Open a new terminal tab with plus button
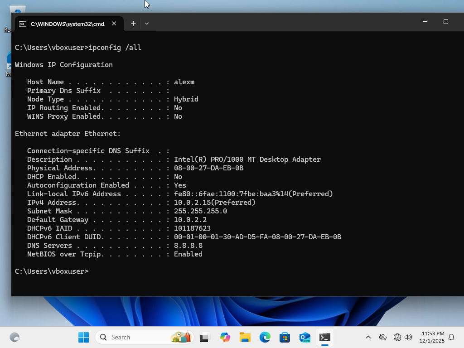 [x=133, y=24]
